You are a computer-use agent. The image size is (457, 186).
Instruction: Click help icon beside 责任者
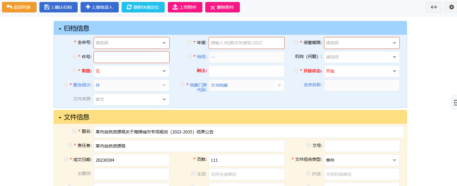[x=70, y=145]
